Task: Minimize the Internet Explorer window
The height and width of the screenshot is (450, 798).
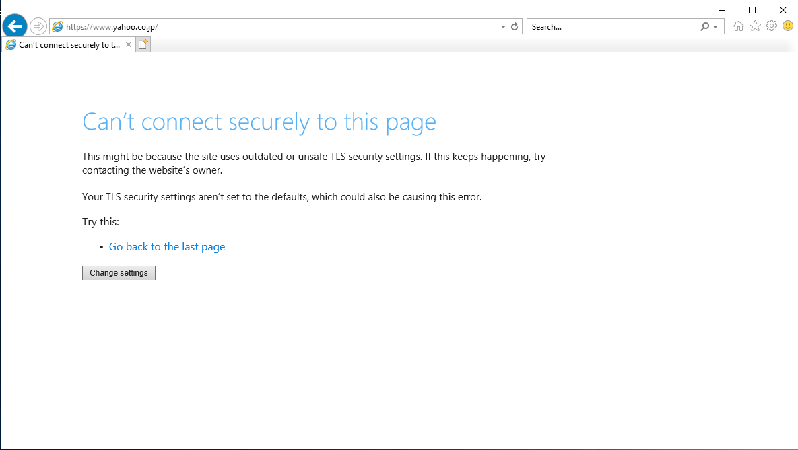Action: pos(721,9)
